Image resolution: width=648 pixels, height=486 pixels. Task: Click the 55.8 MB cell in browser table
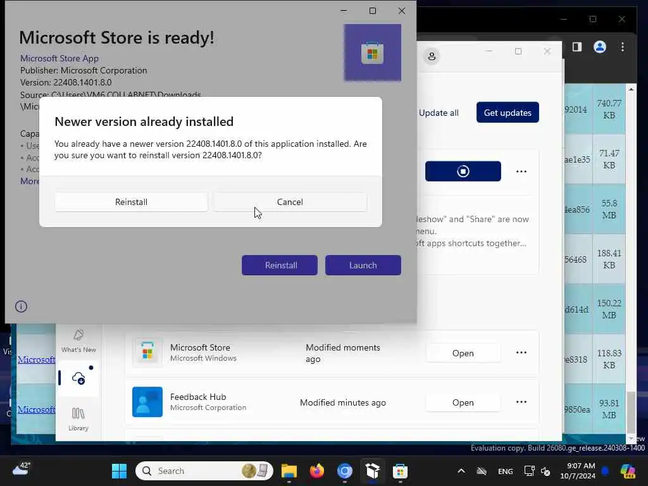[x=609, y=209]
